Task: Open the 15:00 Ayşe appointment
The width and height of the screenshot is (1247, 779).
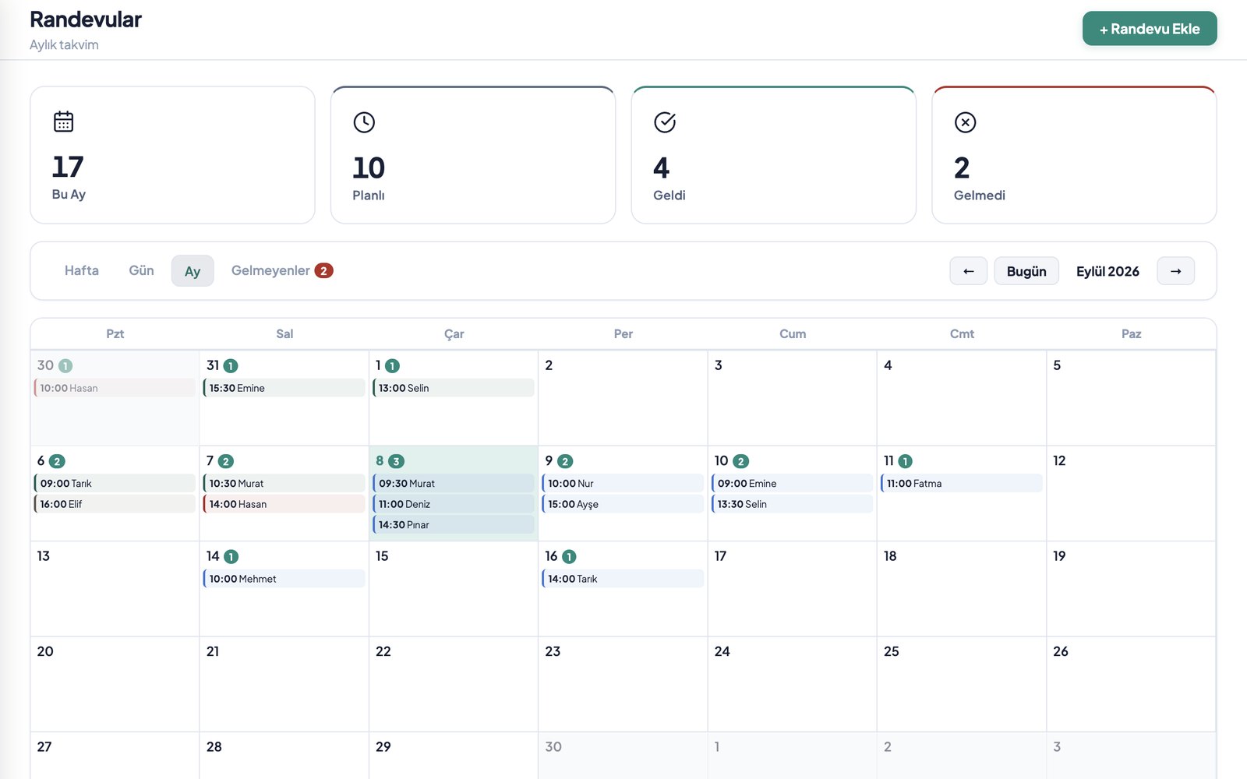Action: [x=623, y=504]
